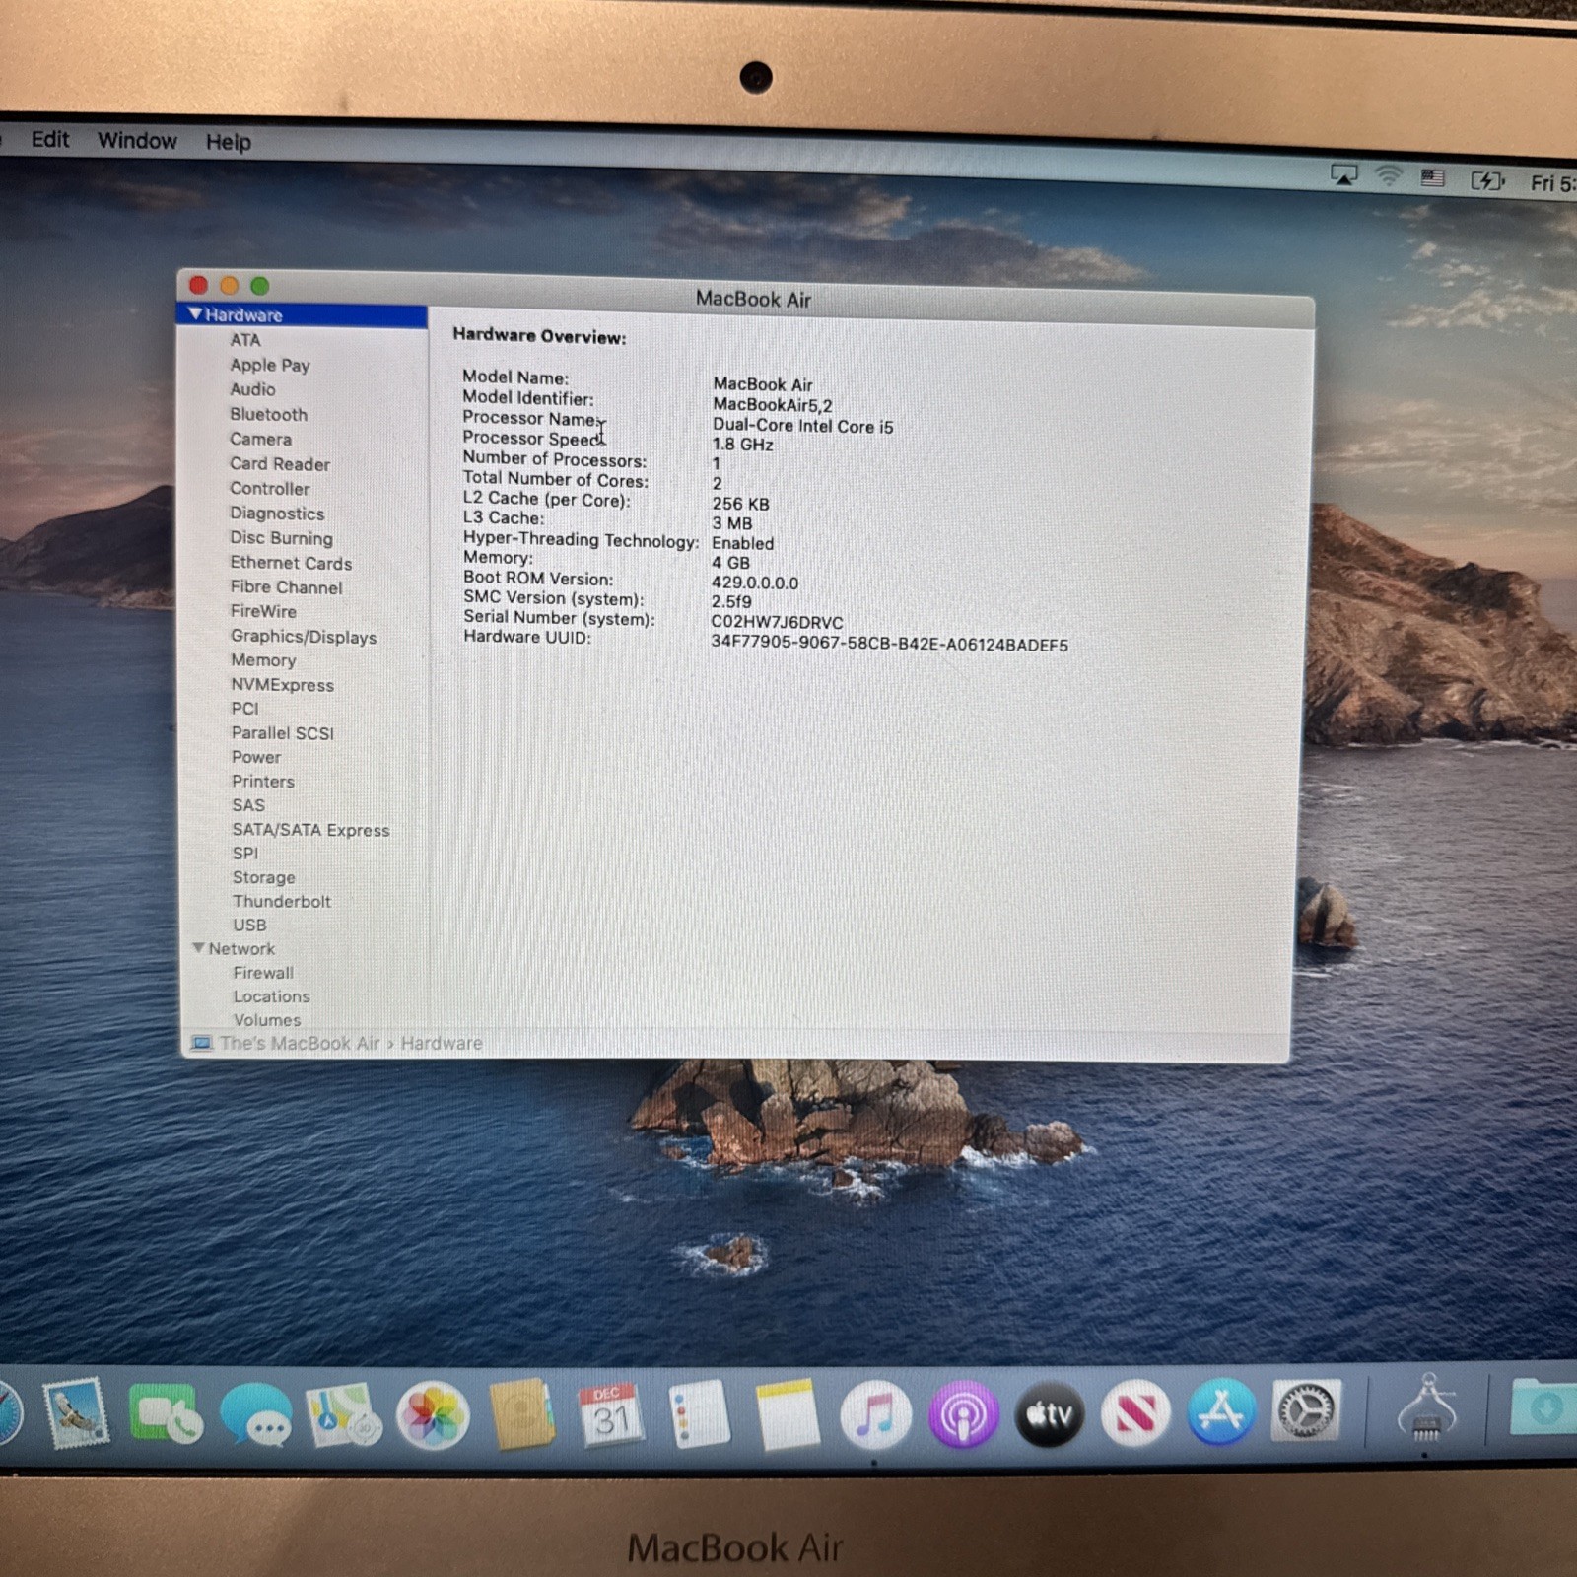This screenshot has height=1577, width=1577.
Task: Collapse the Network section triangle
Action: (198, 948)
